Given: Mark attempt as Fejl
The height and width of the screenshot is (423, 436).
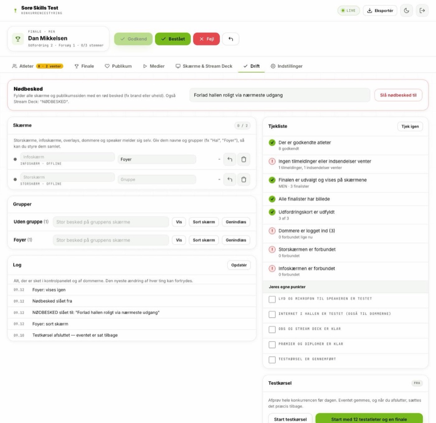Looking at the screenshot, I should click(206, 39).
